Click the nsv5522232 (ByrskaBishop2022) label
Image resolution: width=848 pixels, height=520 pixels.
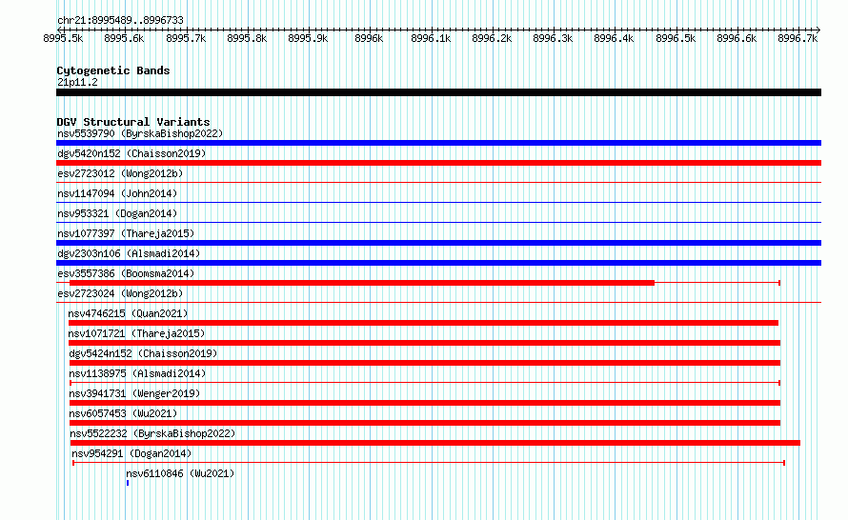coord(152,433)
